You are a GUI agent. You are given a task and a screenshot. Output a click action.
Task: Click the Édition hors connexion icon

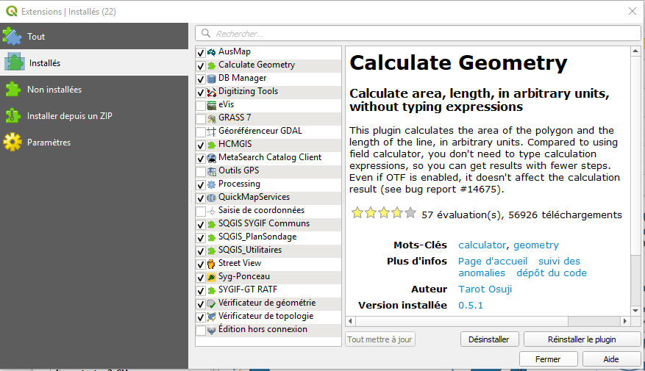211,330
